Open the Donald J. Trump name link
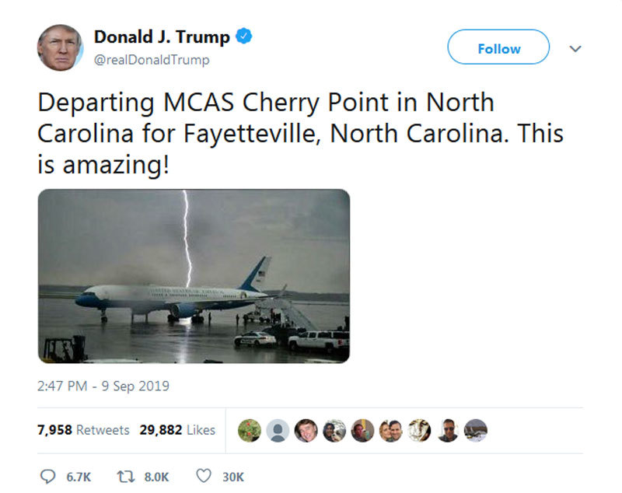The height and width of the screenshot is (493, 622). [x=162, y=37]
